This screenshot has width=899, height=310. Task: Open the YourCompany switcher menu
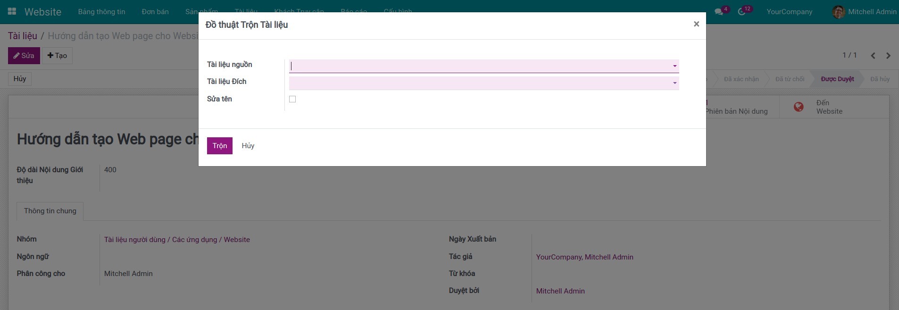pyautogui.click(x=789, y=12)
